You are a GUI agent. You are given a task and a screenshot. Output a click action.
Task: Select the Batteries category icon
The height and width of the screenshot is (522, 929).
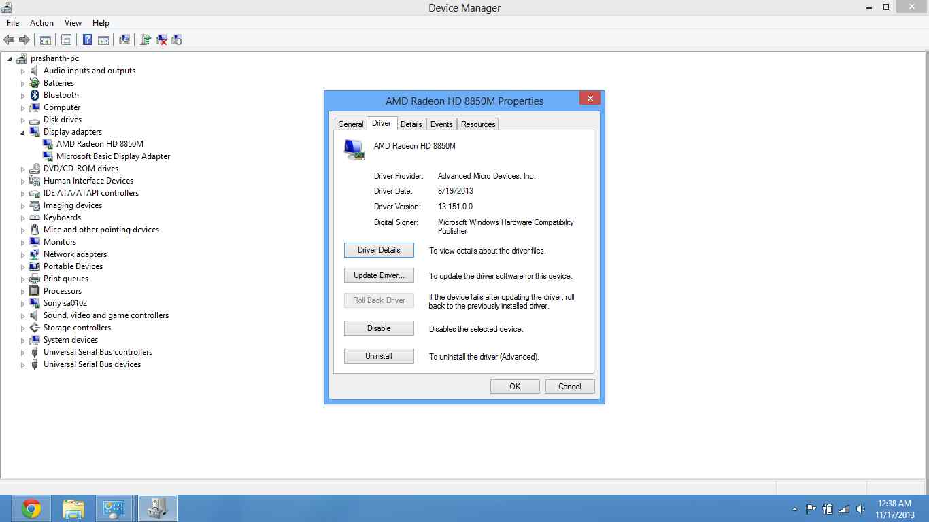[x=35, y=83]
